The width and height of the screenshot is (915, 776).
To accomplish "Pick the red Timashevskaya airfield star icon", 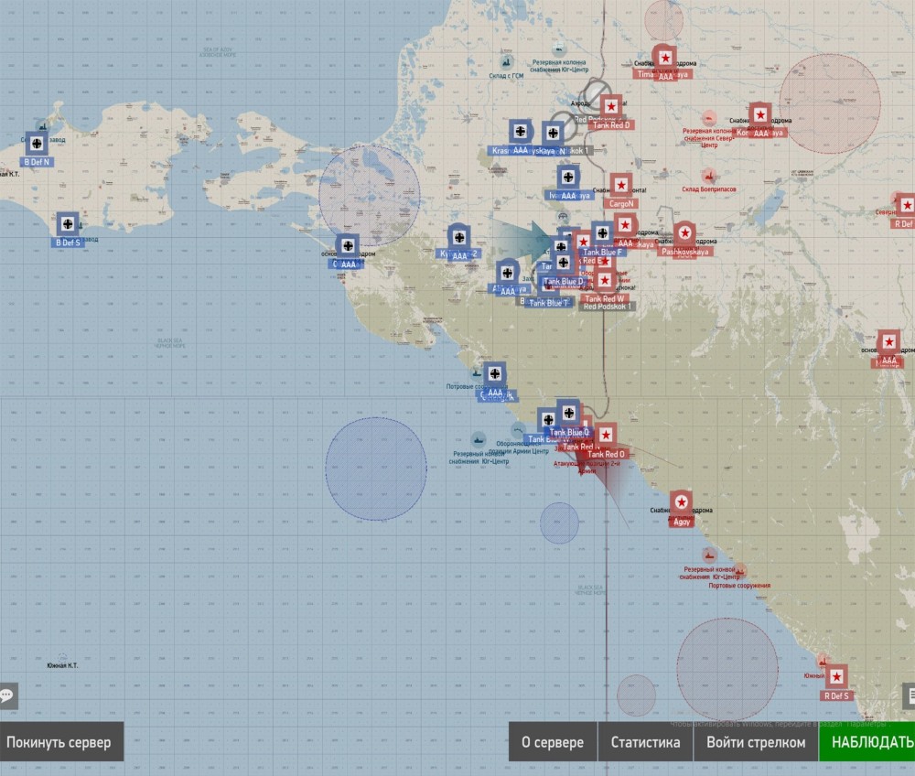I will 665,58.
